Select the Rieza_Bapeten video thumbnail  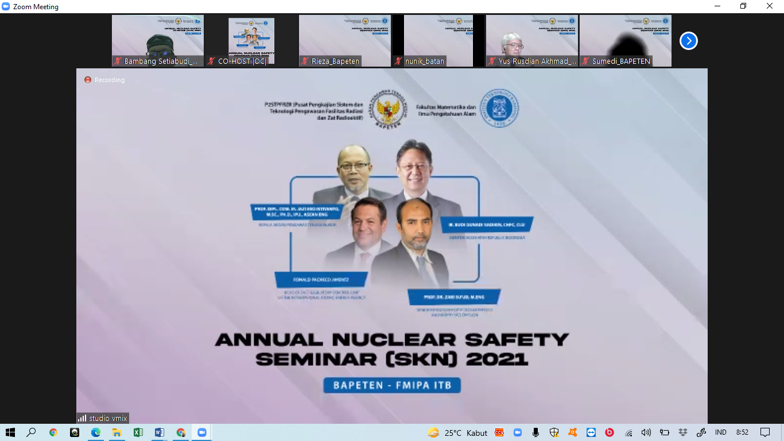click(x=345, y=41)
